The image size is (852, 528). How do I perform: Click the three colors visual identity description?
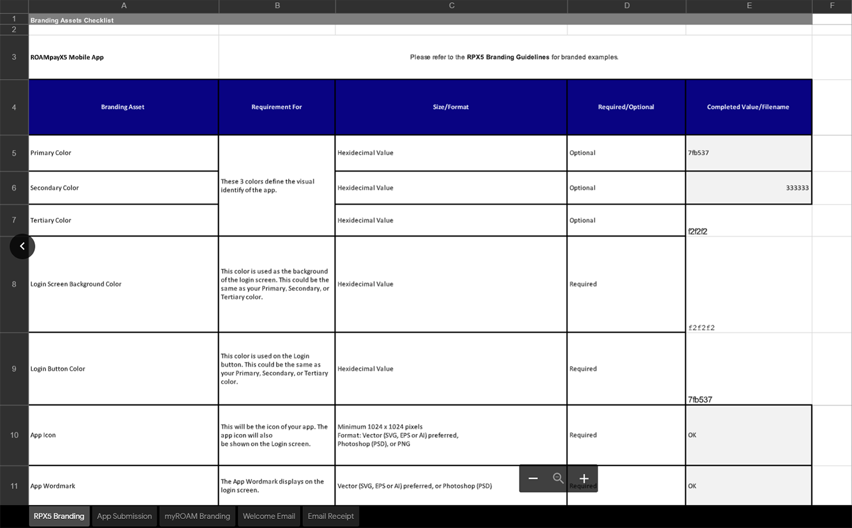tap(277, 186)
